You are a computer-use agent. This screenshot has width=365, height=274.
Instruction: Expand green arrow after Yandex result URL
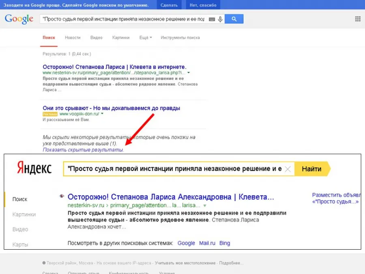205,205
